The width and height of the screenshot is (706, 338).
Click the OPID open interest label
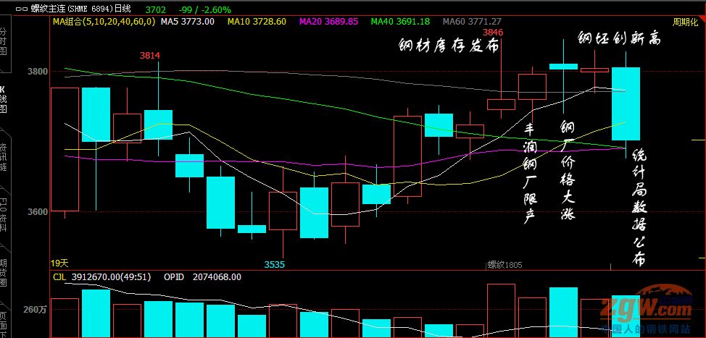point(173,277)
